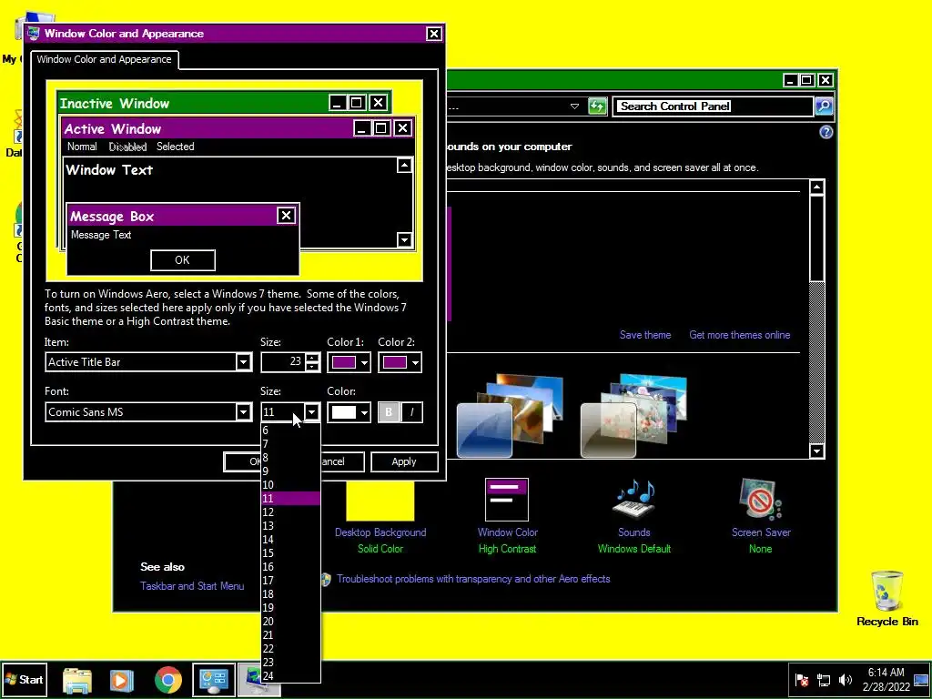932x699 pixels.
Task: Select font size 8 in list
Action: [x=290, y=458]
